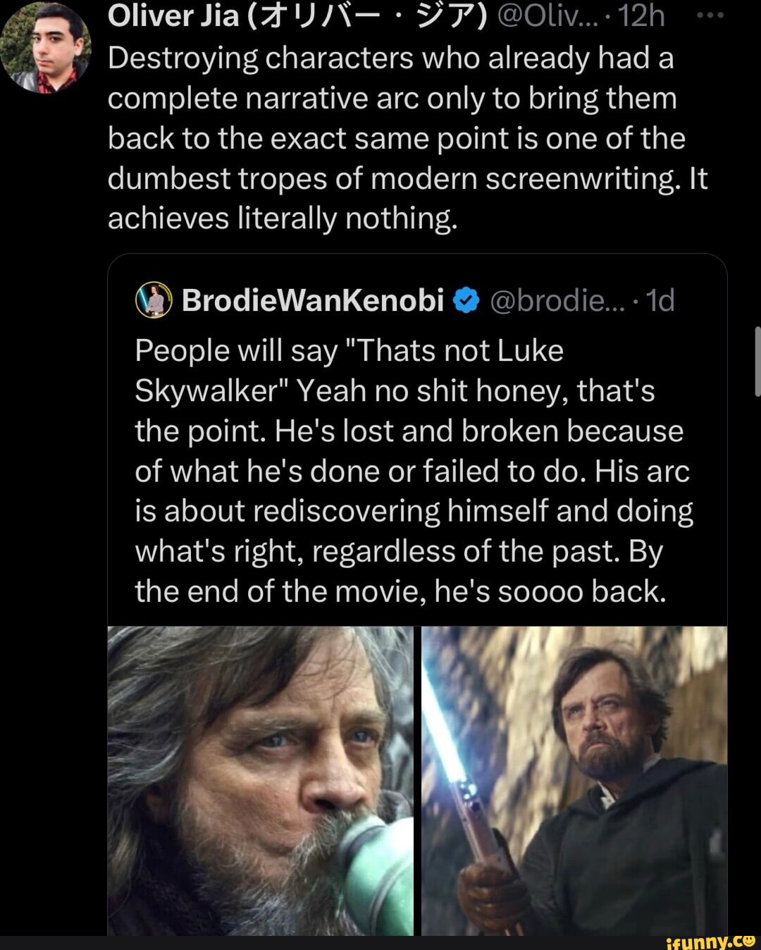Open the photo of Luke drinking from bottle
Viewport: 761px width, 950px height.
pos(260,780)
